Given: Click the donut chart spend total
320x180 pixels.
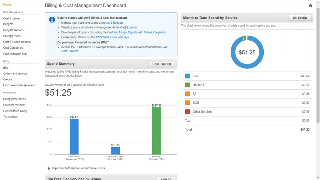Looking at the screenshot, I should coord(247,52).
